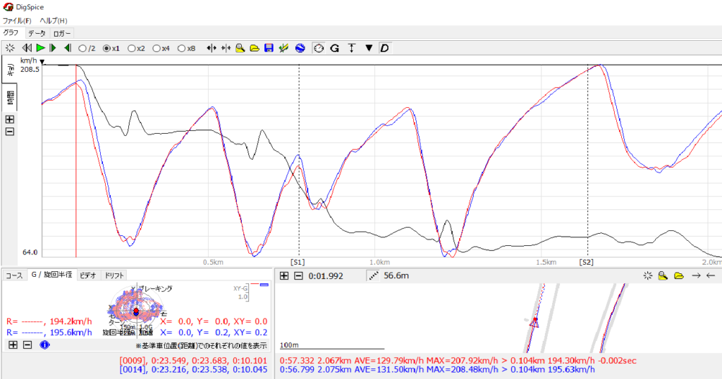Click the green play button in toolbar
The image size is (722, 379).
tap(40, 48)
